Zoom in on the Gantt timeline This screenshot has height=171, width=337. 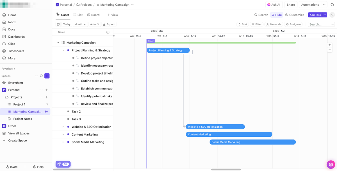329,44
